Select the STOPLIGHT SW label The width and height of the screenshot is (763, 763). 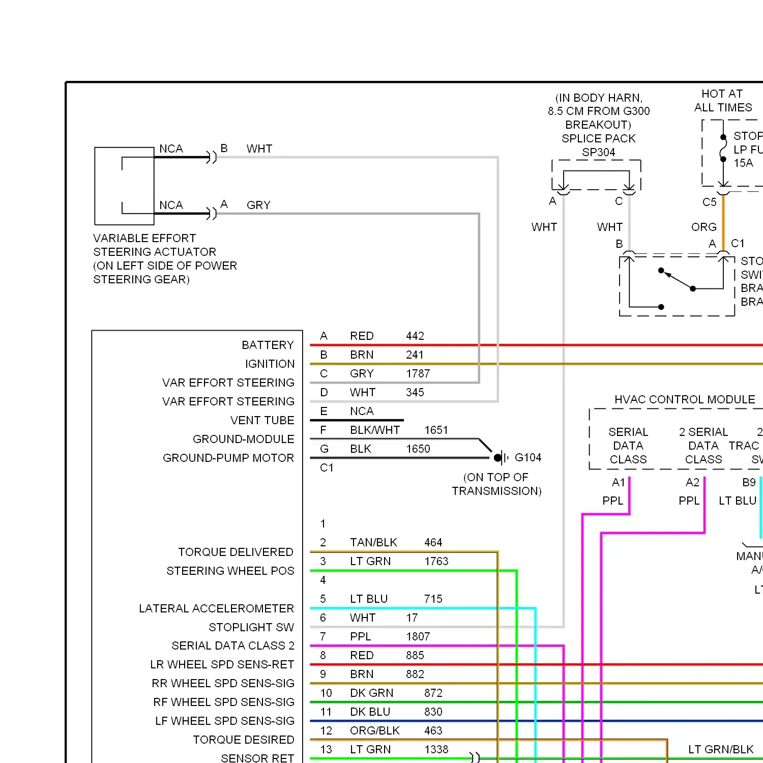pyautogui.click(x=251, y=627)
